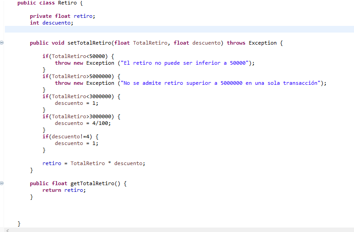Viewport: 354px width, 232px height.
Task: Click the 'throws' keyword in method signature
Action: (x=236, y=43)
